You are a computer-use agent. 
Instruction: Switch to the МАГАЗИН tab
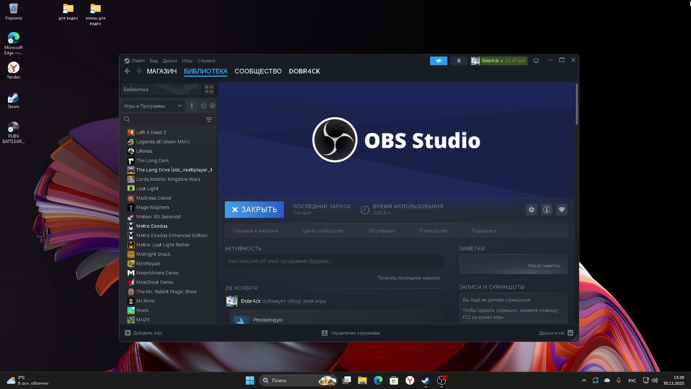point(162,71)
